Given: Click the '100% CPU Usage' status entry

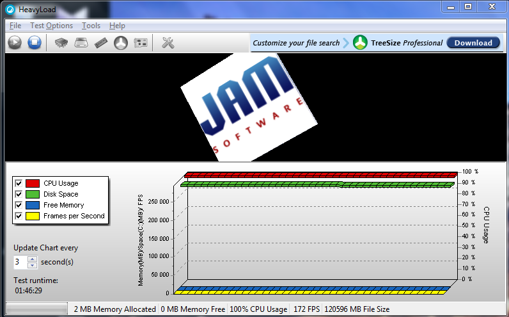Looking at the screenshot, I should (x=258, y=309).
